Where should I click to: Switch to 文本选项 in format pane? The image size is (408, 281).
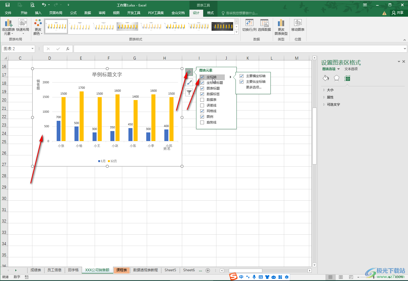click(351, 69)
